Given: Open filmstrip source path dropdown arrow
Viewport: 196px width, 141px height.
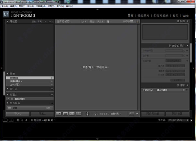Looking at the screenshot, I should pyautogui.click(x=55, y=120).
